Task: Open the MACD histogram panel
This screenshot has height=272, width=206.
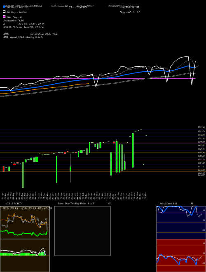Action: 25,256
